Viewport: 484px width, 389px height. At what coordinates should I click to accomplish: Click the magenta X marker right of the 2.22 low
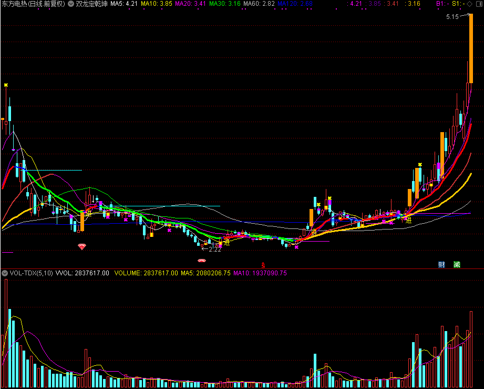[x=220, y=246]
